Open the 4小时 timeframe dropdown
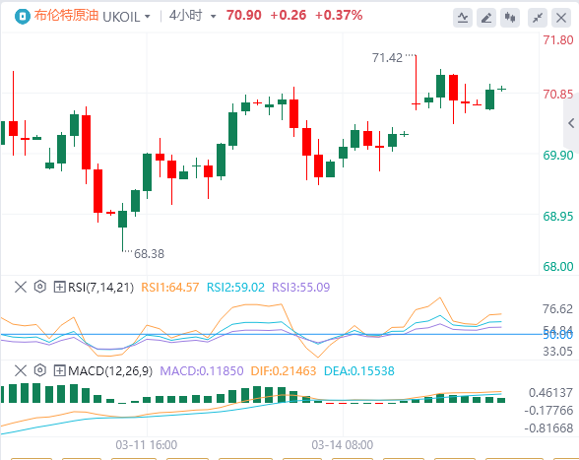 coord(192,16)
